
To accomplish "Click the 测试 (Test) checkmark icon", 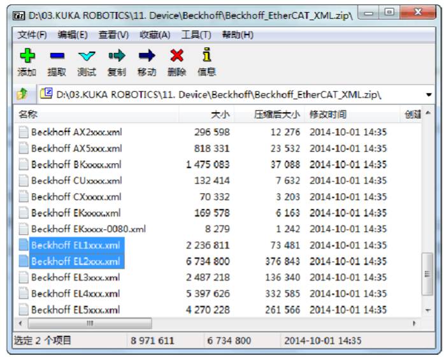I will [87, 56].
